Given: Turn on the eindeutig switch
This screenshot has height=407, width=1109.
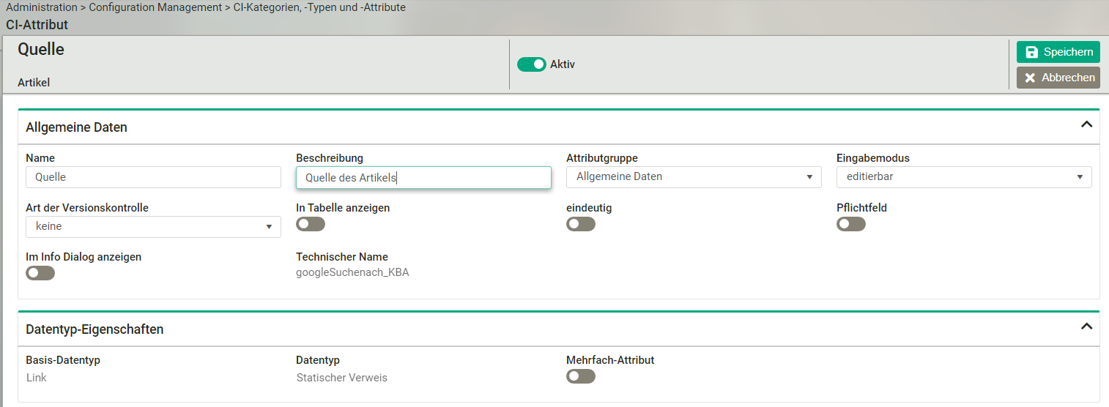Looking at the screenshot, I should coord(580,224).
